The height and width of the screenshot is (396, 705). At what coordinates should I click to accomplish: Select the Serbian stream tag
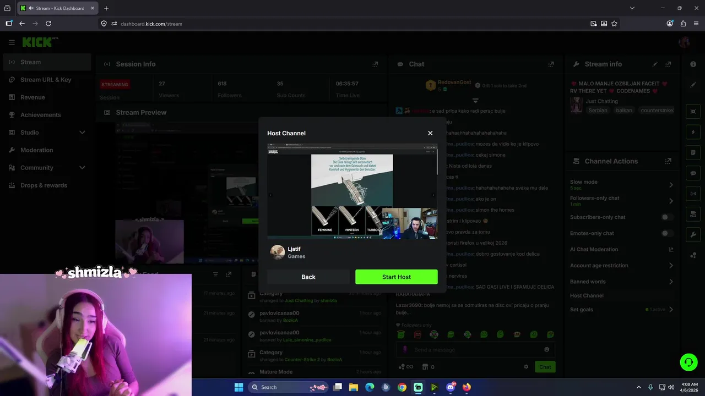(x=598, y=111)
